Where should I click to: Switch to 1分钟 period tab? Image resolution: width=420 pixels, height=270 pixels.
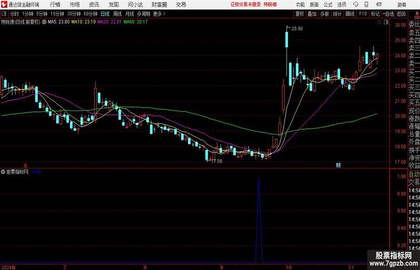point(28,14)
